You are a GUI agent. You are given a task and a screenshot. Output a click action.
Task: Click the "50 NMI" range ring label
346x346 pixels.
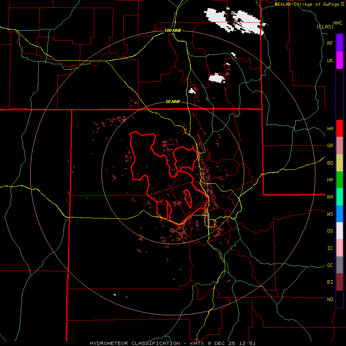(173, 102)
